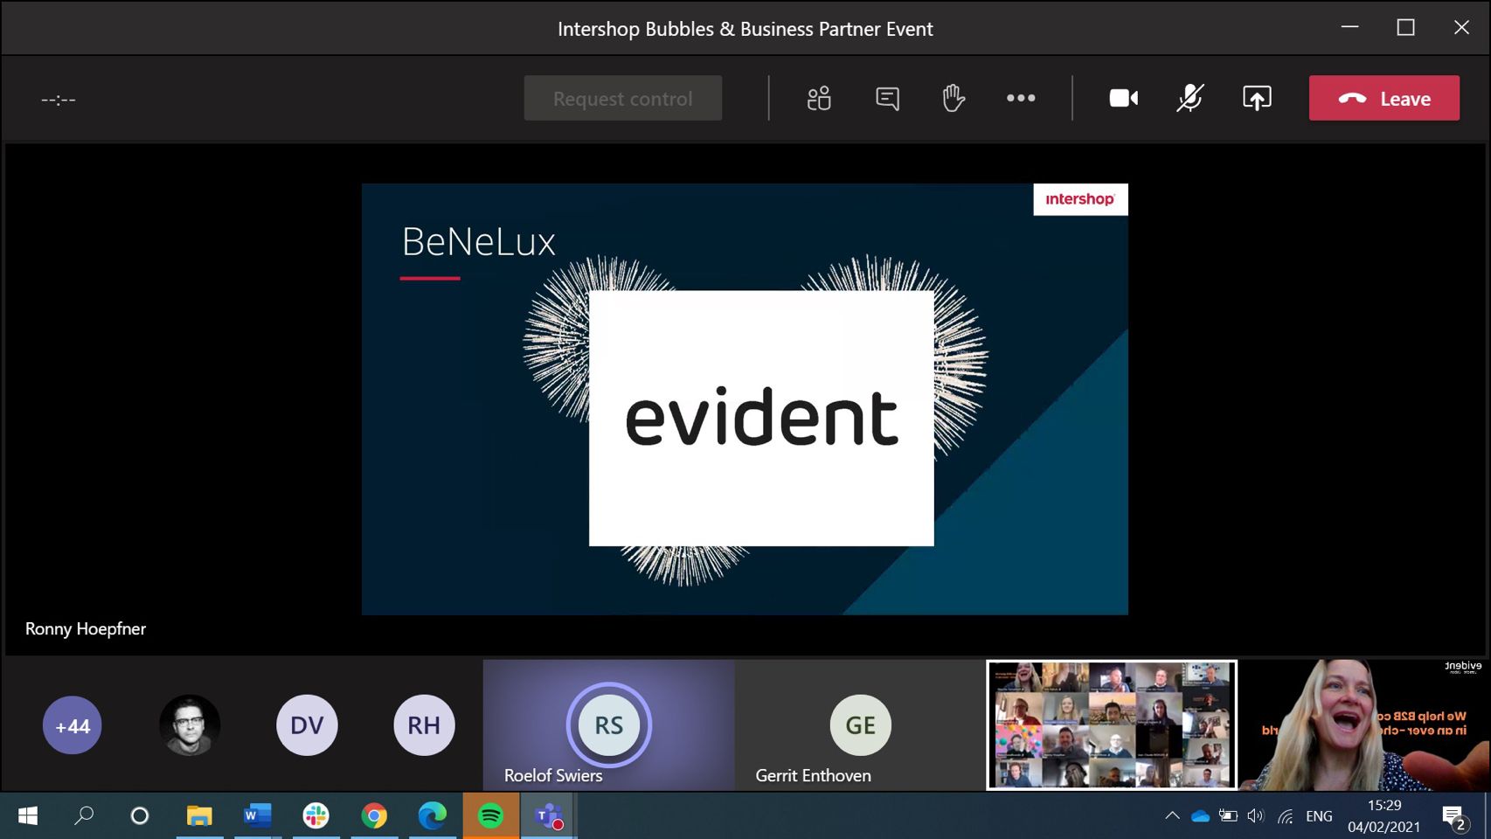Open the +44 additional participants bubble

coord(73,725)
